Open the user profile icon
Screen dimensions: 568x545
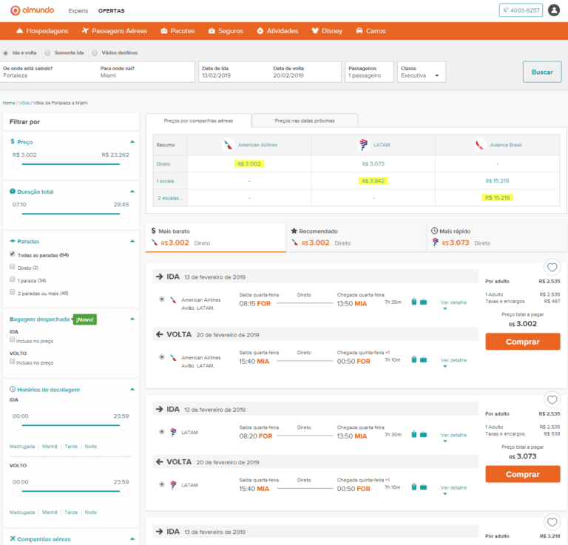[554, 10]
